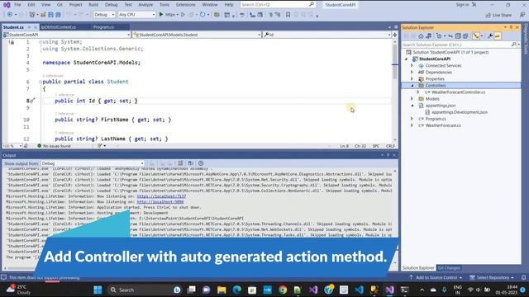The width and height of the screenshot is (529, 297).
Task: Click the Output toolbar clock icon
Action: tap(201, 163)
